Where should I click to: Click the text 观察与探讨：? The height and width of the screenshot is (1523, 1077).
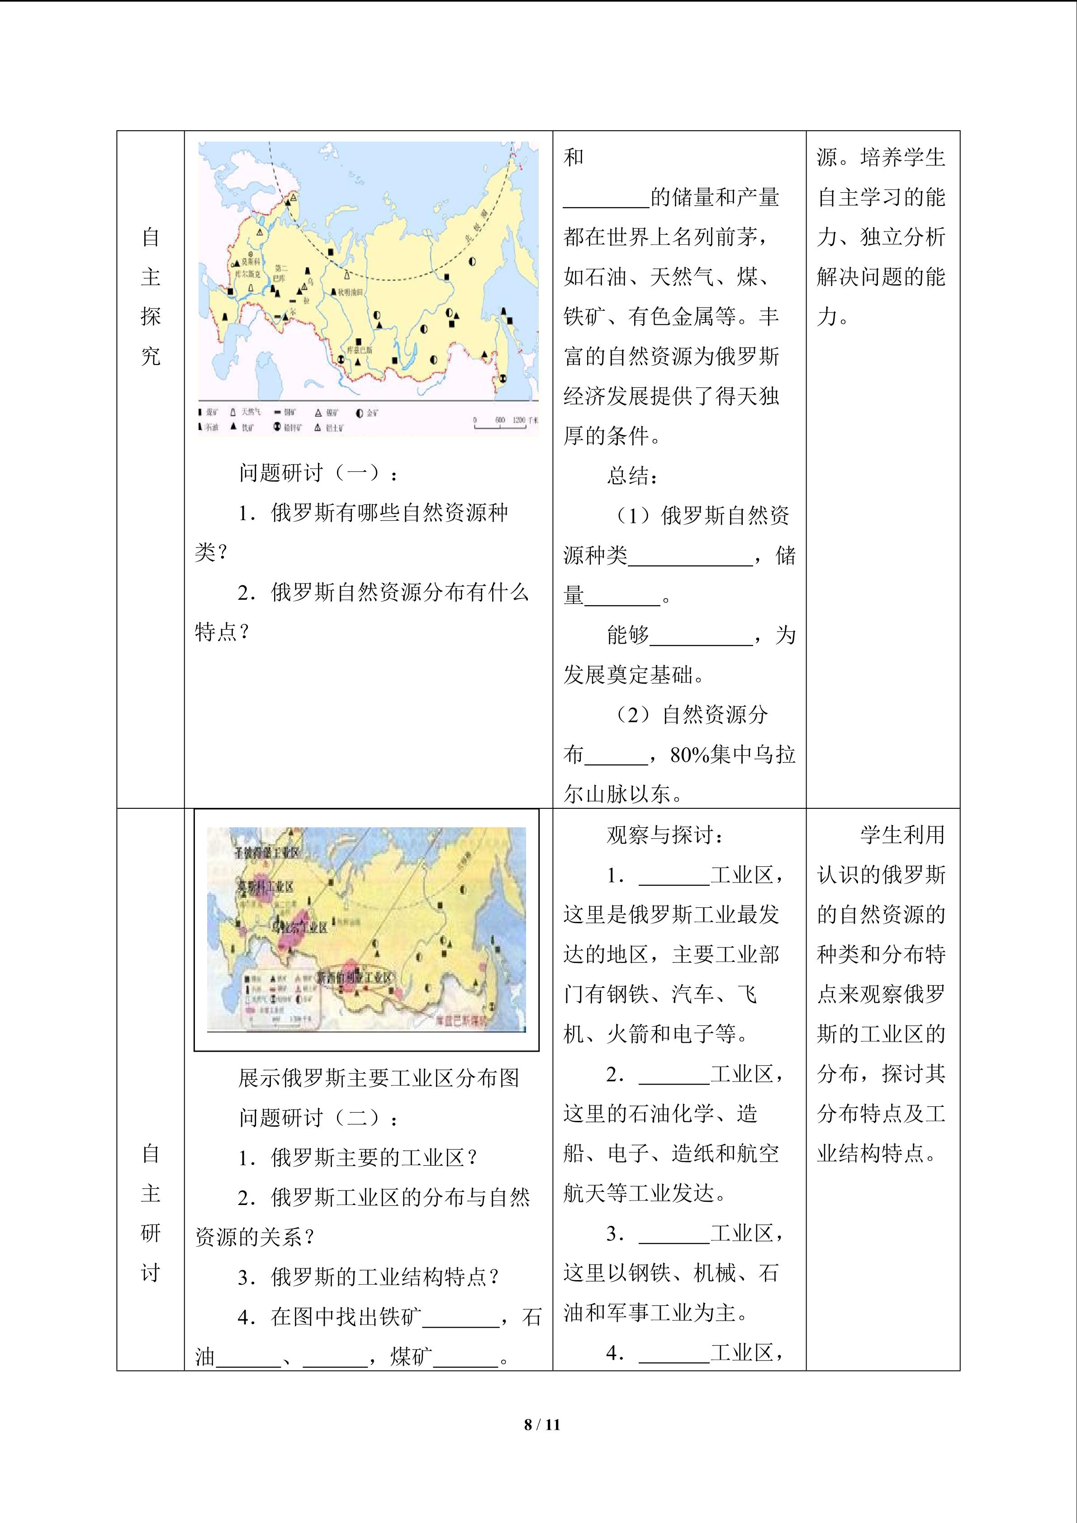pyautogui.click(x=665, y=835)
